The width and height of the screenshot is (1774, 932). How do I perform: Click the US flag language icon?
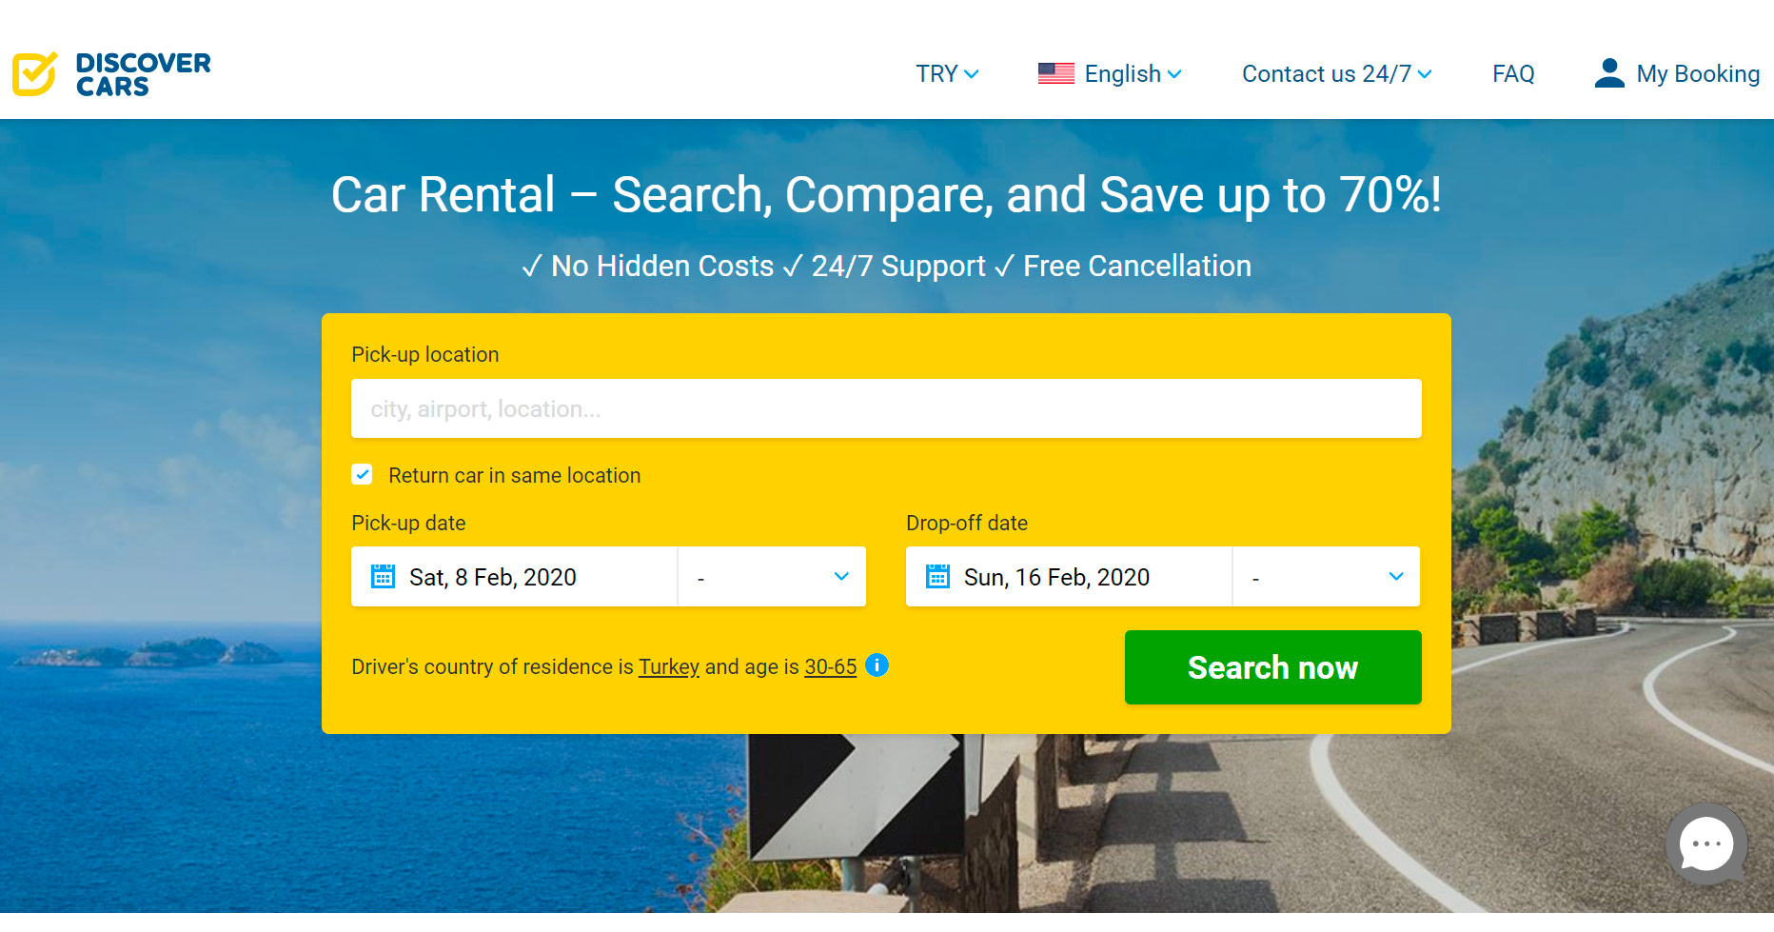(x=1055, y=73)
